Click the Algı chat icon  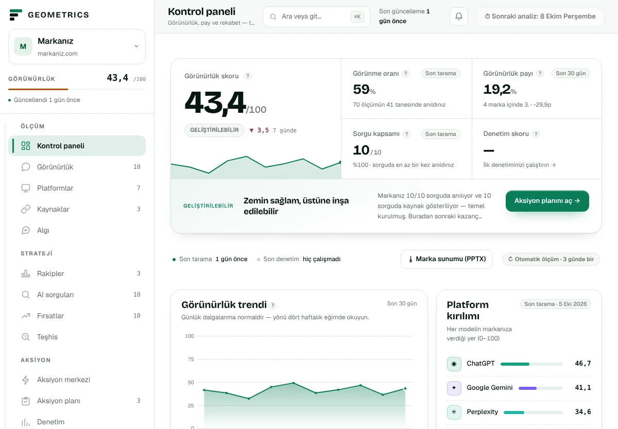(26, 230)
